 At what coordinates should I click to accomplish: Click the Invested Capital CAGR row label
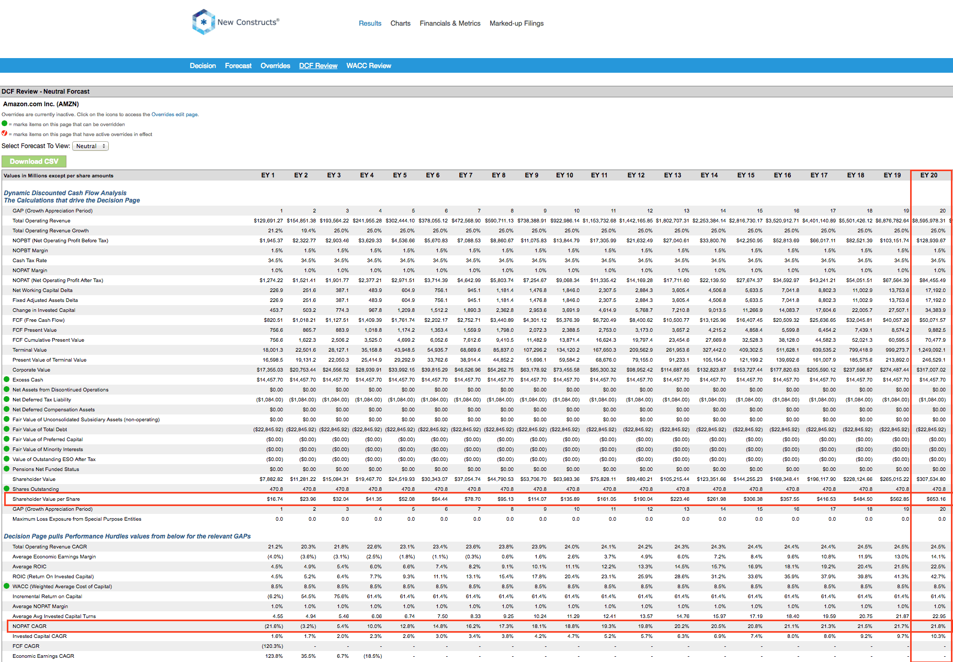[40, 636]
